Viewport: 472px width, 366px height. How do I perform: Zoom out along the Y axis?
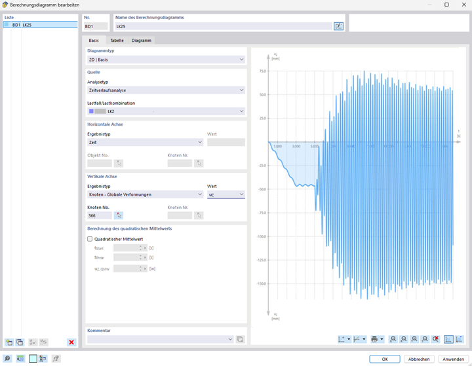(x=425, y=339)
